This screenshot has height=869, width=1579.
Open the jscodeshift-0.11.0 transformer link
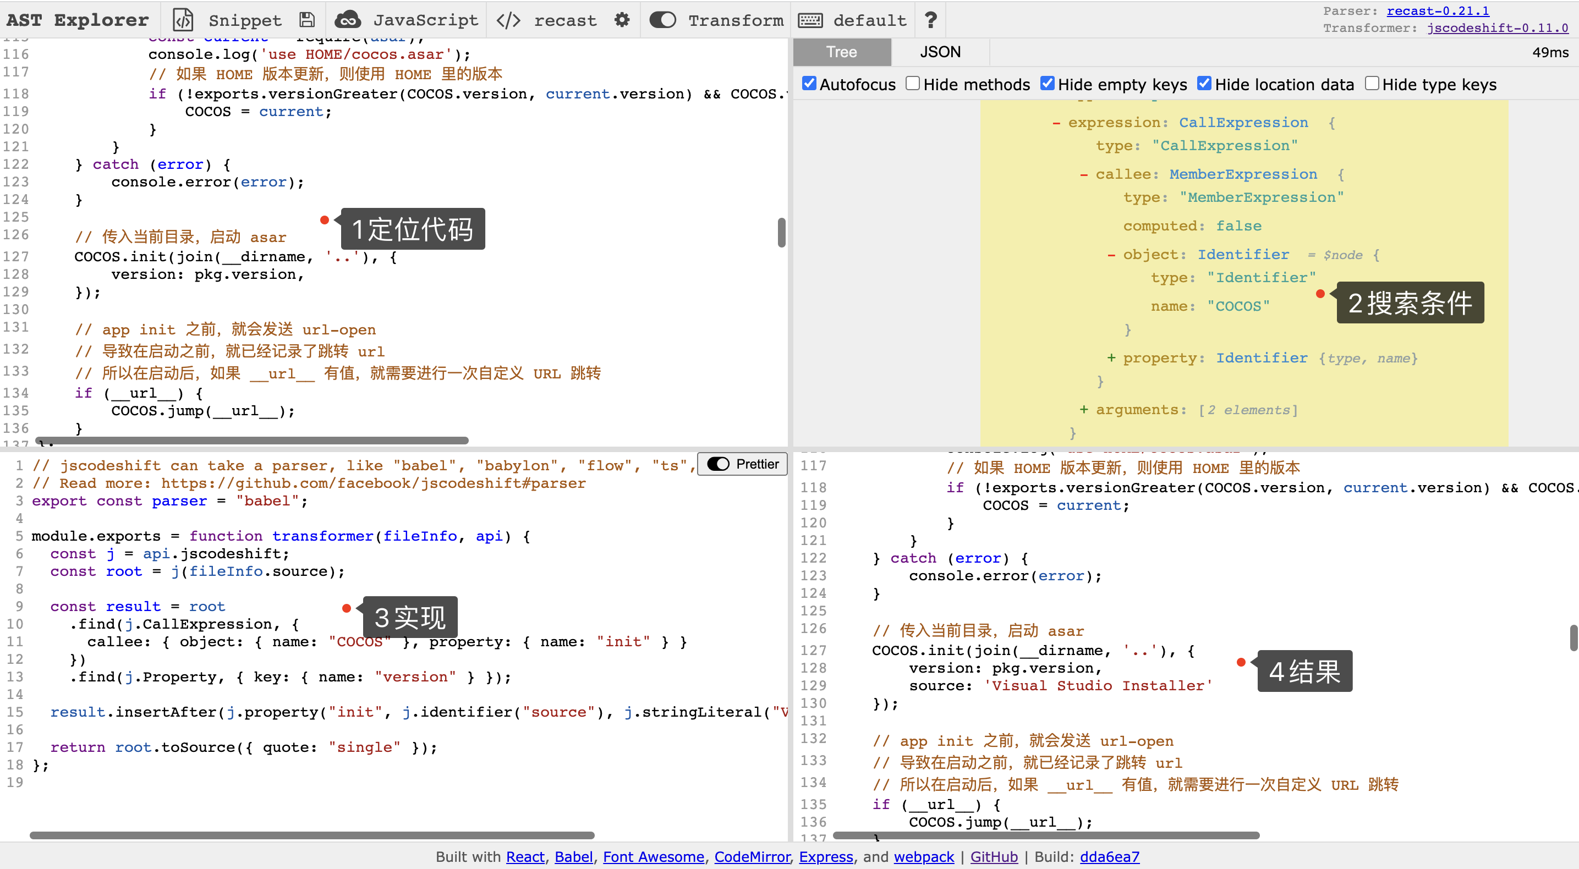coord(1498,28)
